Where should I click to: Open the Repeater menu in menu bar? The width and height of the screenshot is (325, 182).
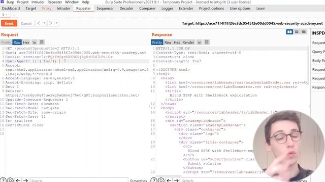[55, 2]
